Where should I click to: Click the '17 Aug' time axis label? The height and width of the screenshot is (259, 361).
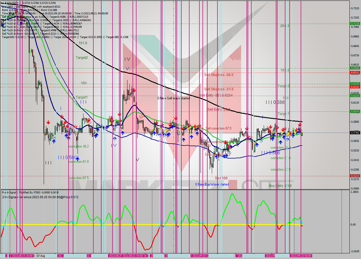(41, 256)
